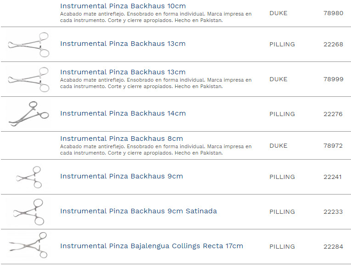
Task: Open Instrumental Pinza Backhaus 9cm Satinada link
Action: coord(139,211)
